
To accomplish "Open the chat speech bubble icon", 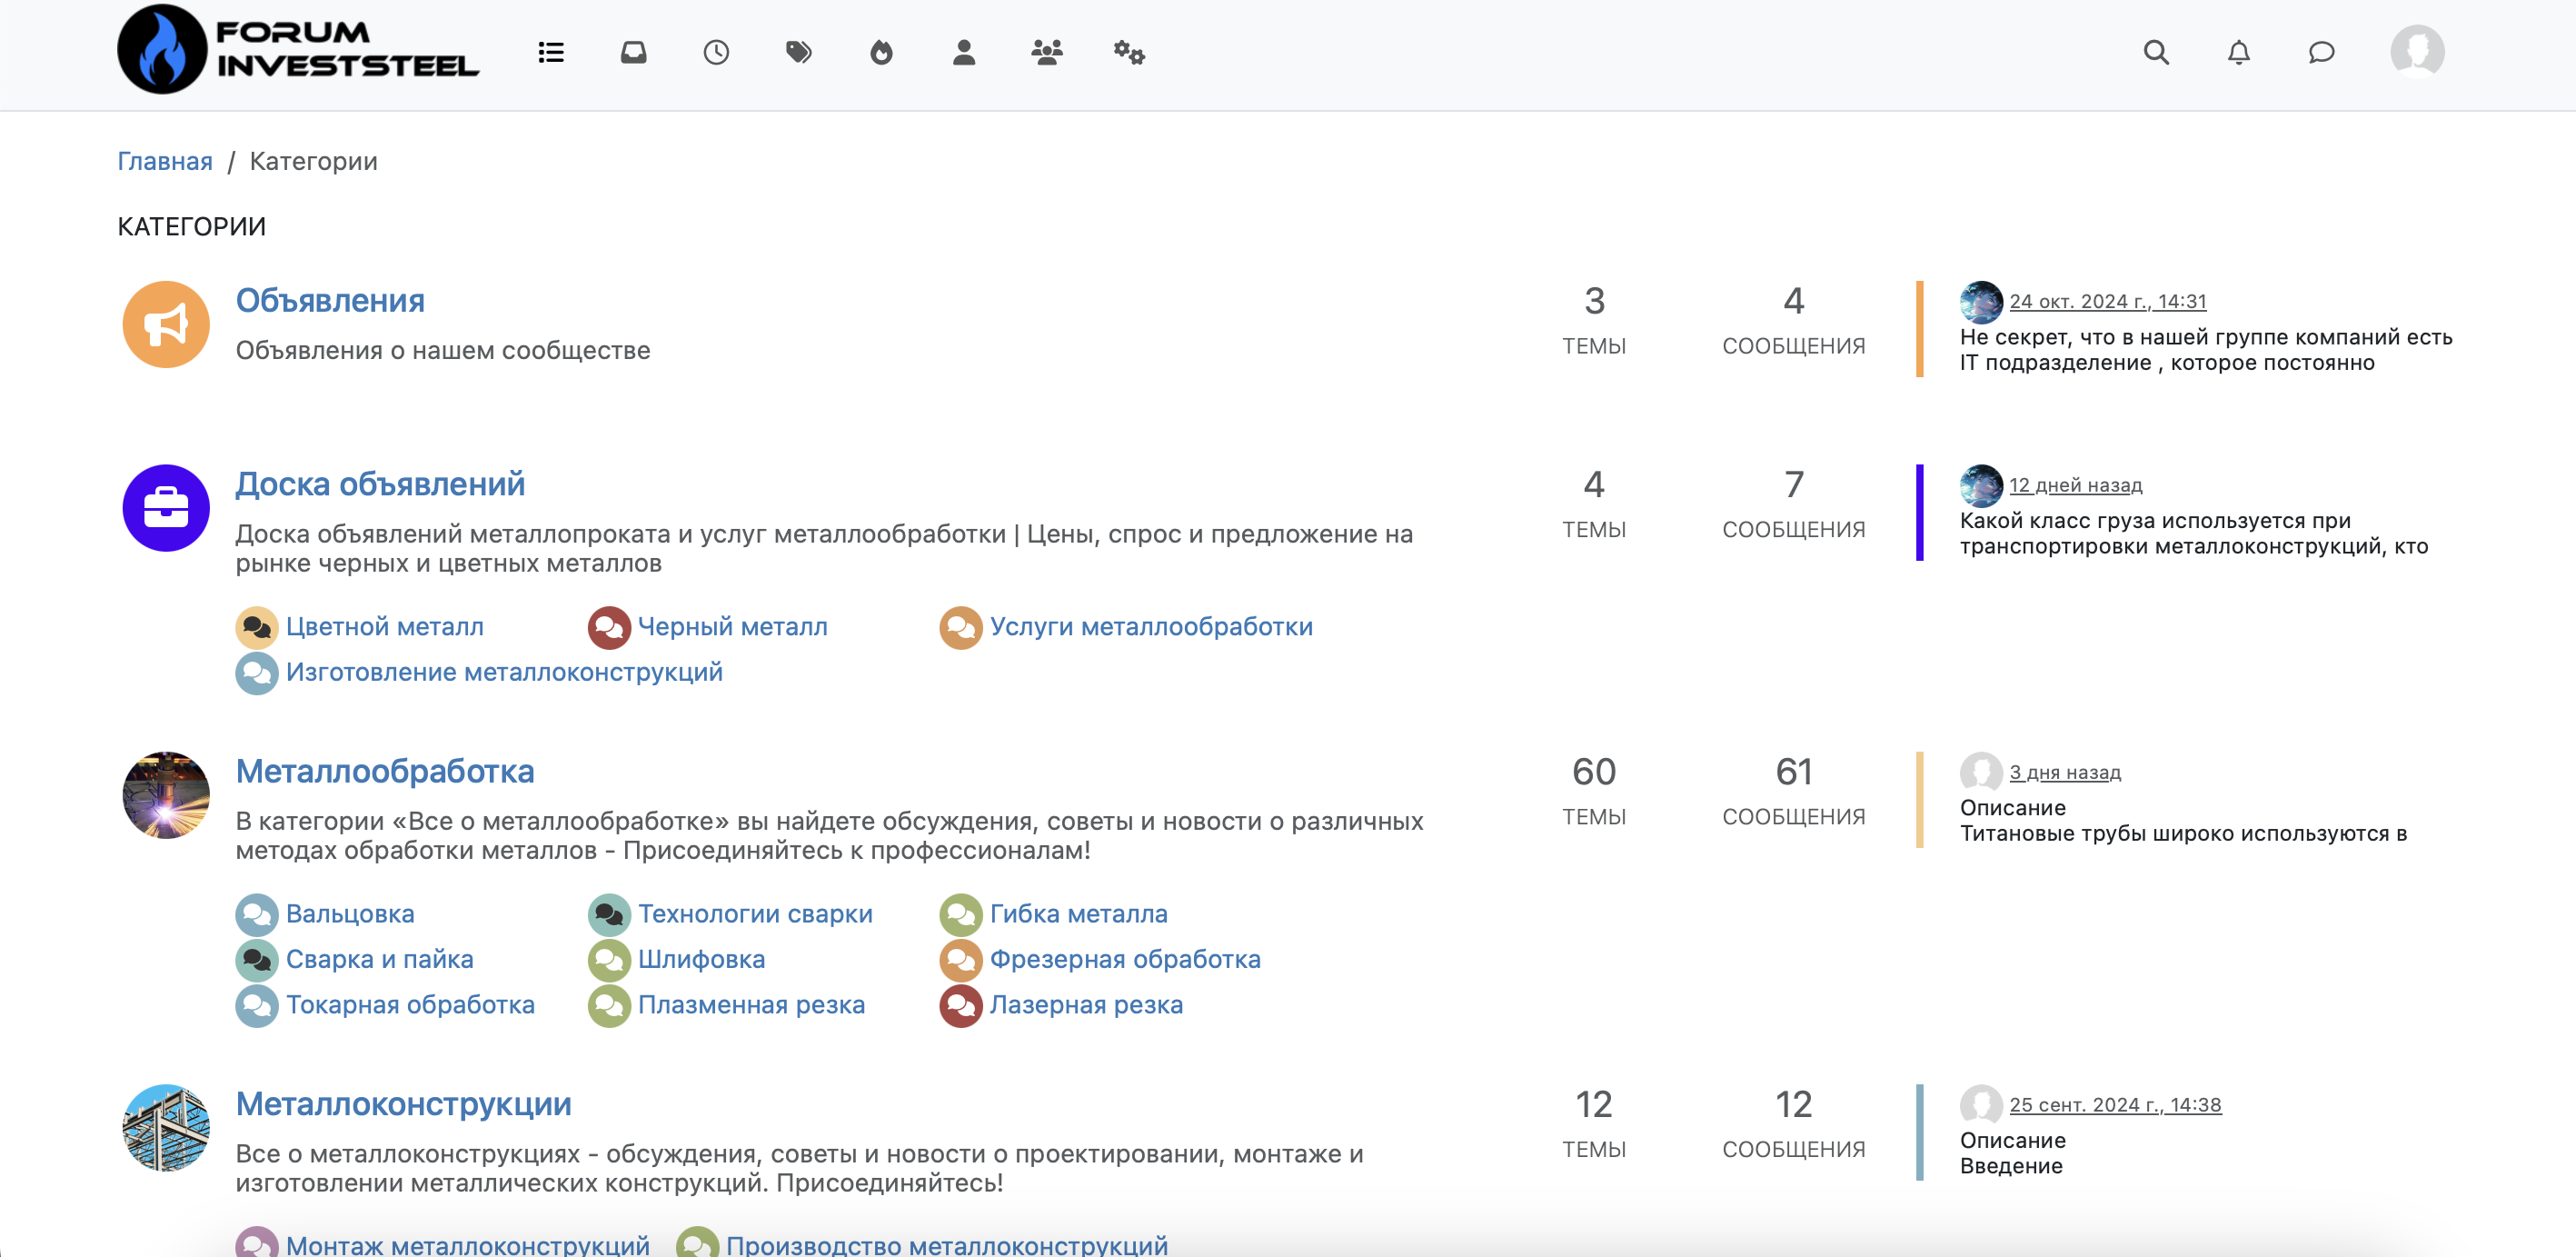I will tap(2321, 52).
